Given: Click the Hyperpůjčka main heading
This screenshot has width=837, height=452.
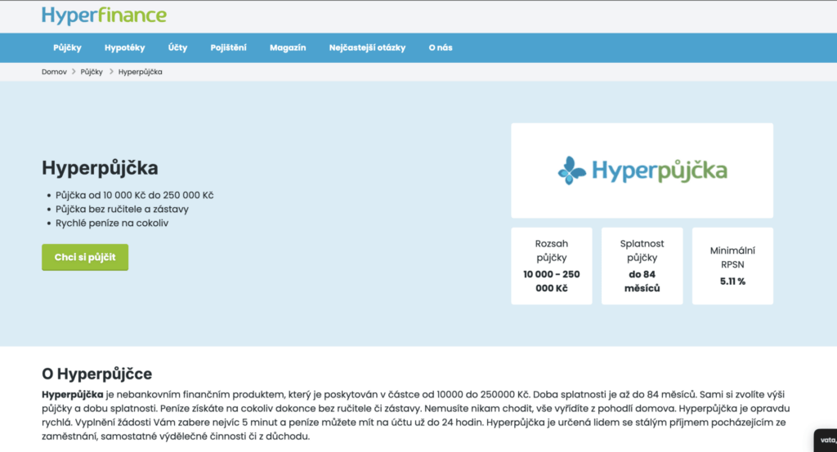Looking at the screenshot, I should [x=100, y=168].
